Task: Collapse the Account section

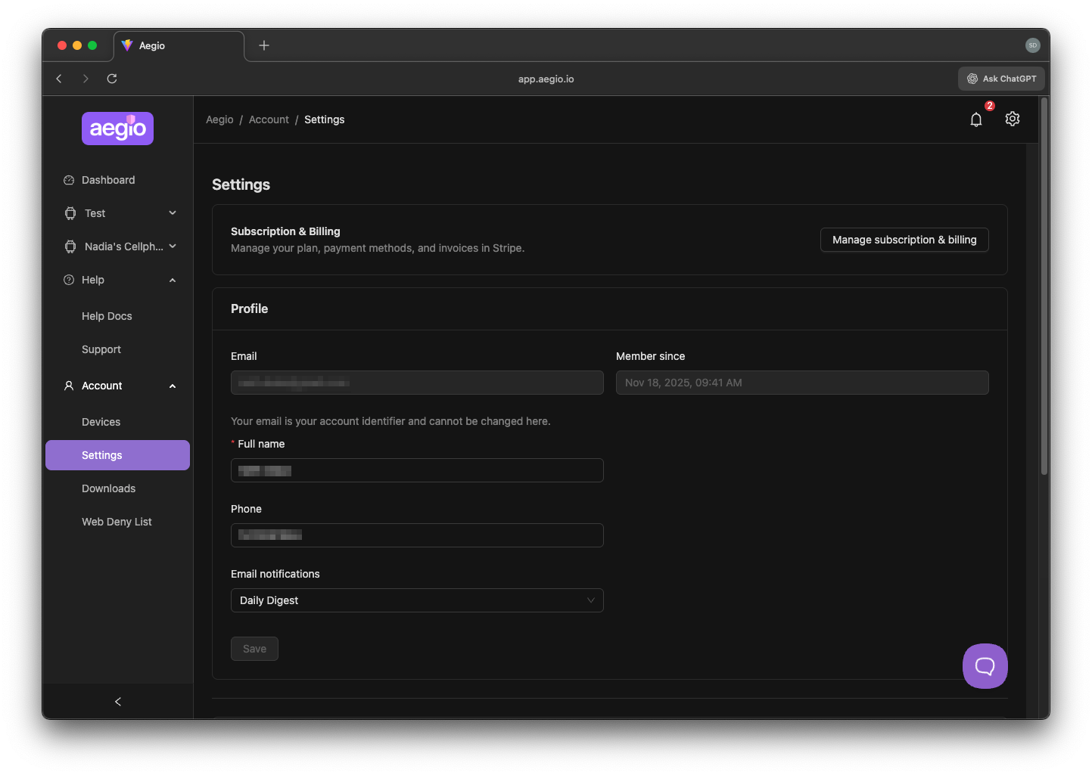Action: pos(172,386)
